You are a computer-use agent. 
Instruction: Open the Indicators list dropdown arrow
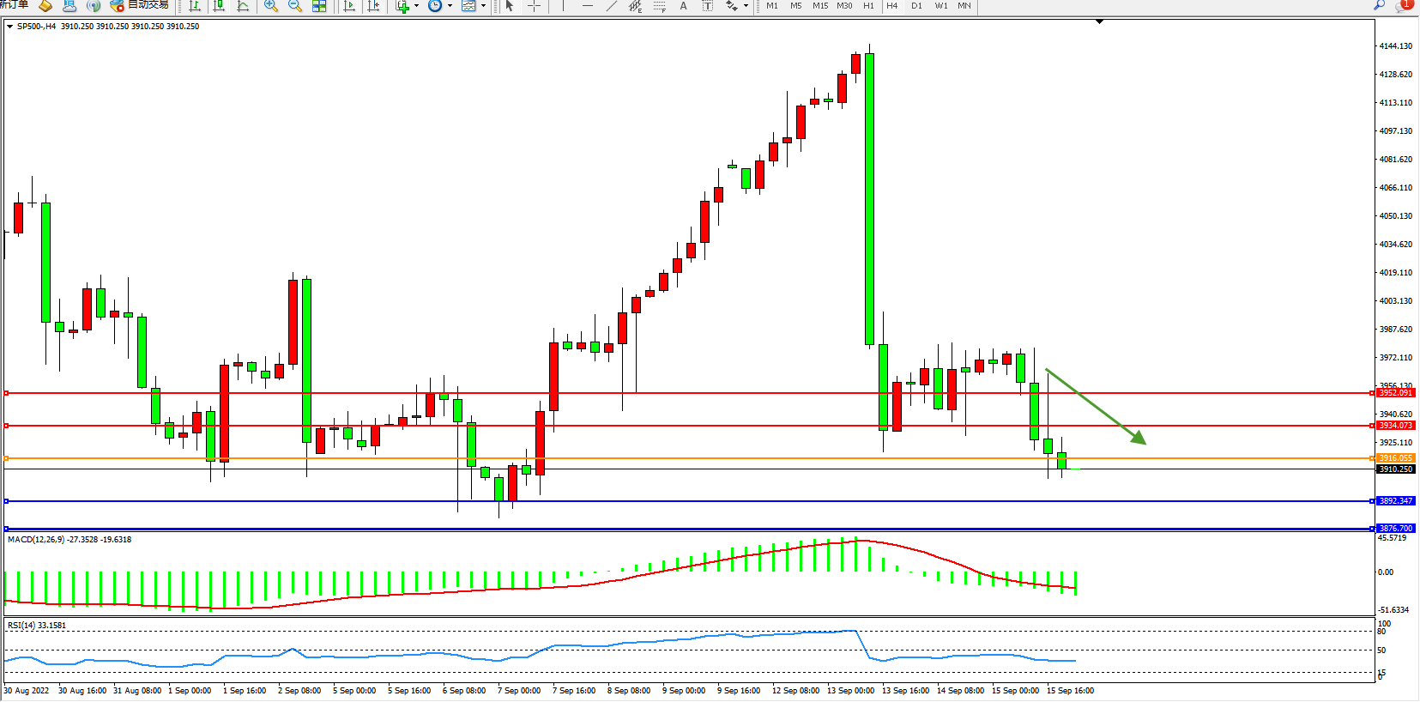click(417, 6)
